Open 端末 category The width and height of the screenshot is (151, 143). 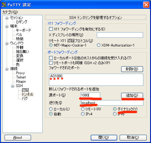14,26
